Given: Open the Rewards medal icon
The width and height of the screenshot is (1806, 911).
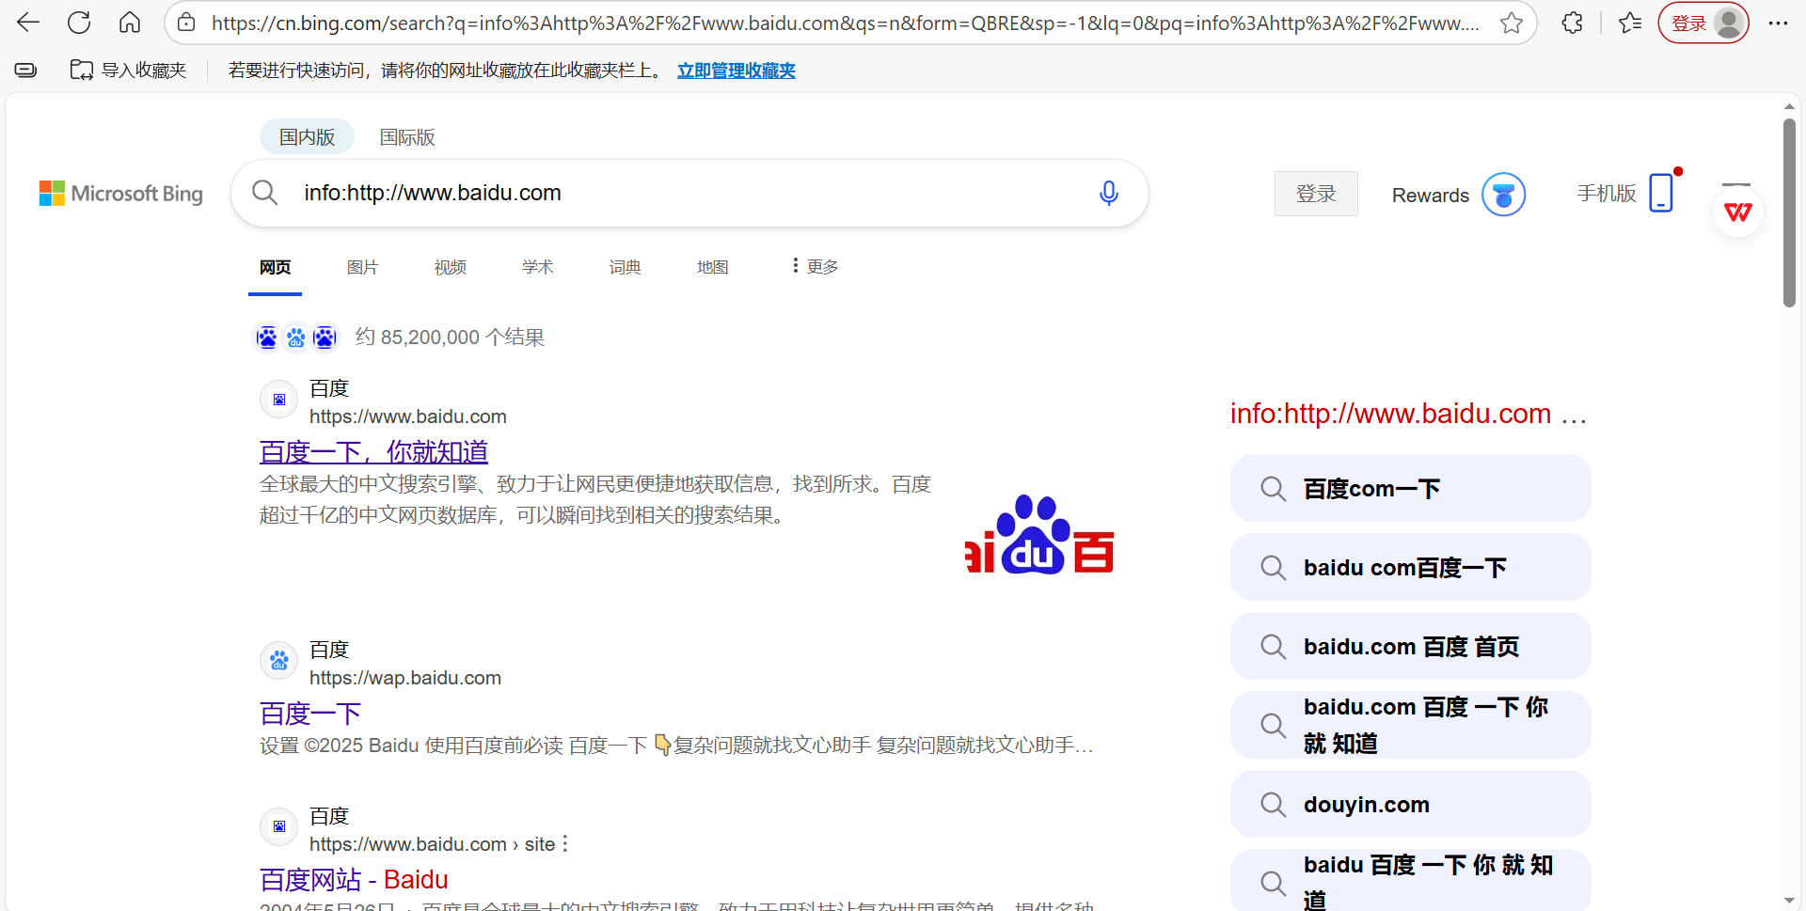Looking at the screenshot, I should pos(1503,195).
